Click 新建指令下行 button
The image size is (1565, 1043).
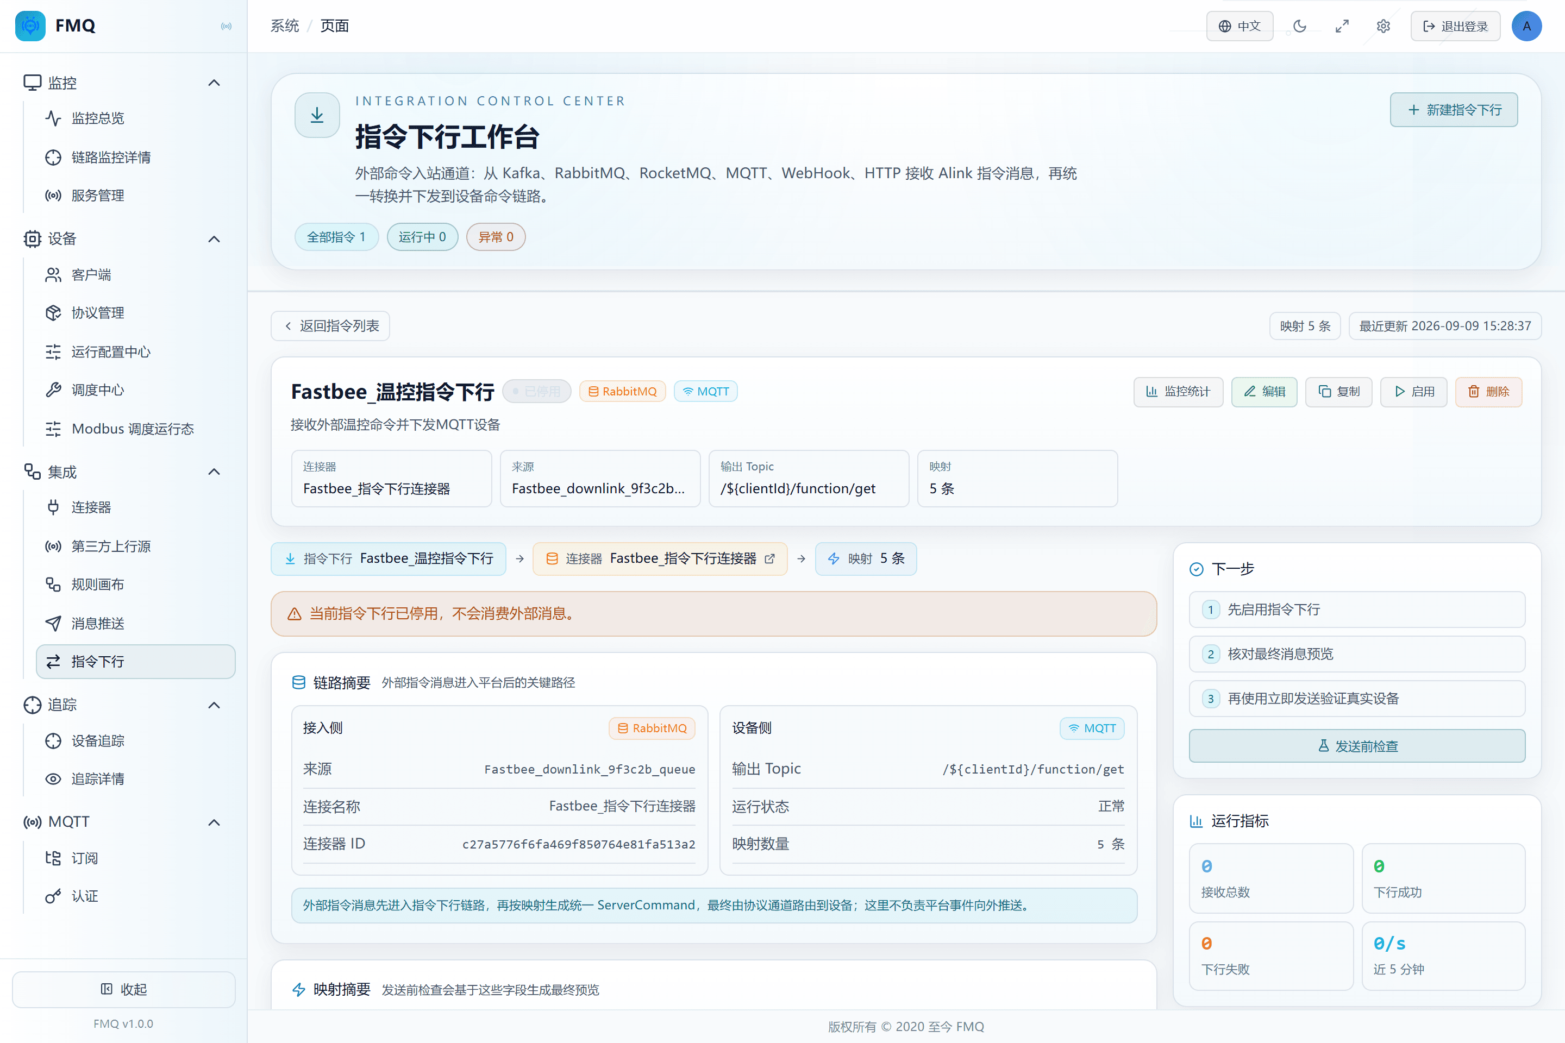tap(1453, 110)
